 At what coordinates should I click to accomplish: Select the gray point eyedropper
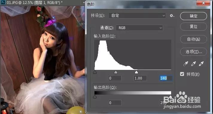[194, 64]
